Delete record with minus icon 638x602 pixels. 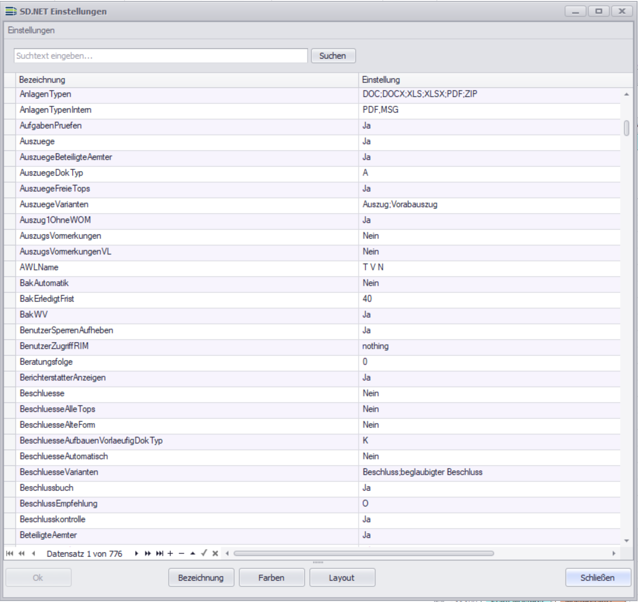point(182,553)
